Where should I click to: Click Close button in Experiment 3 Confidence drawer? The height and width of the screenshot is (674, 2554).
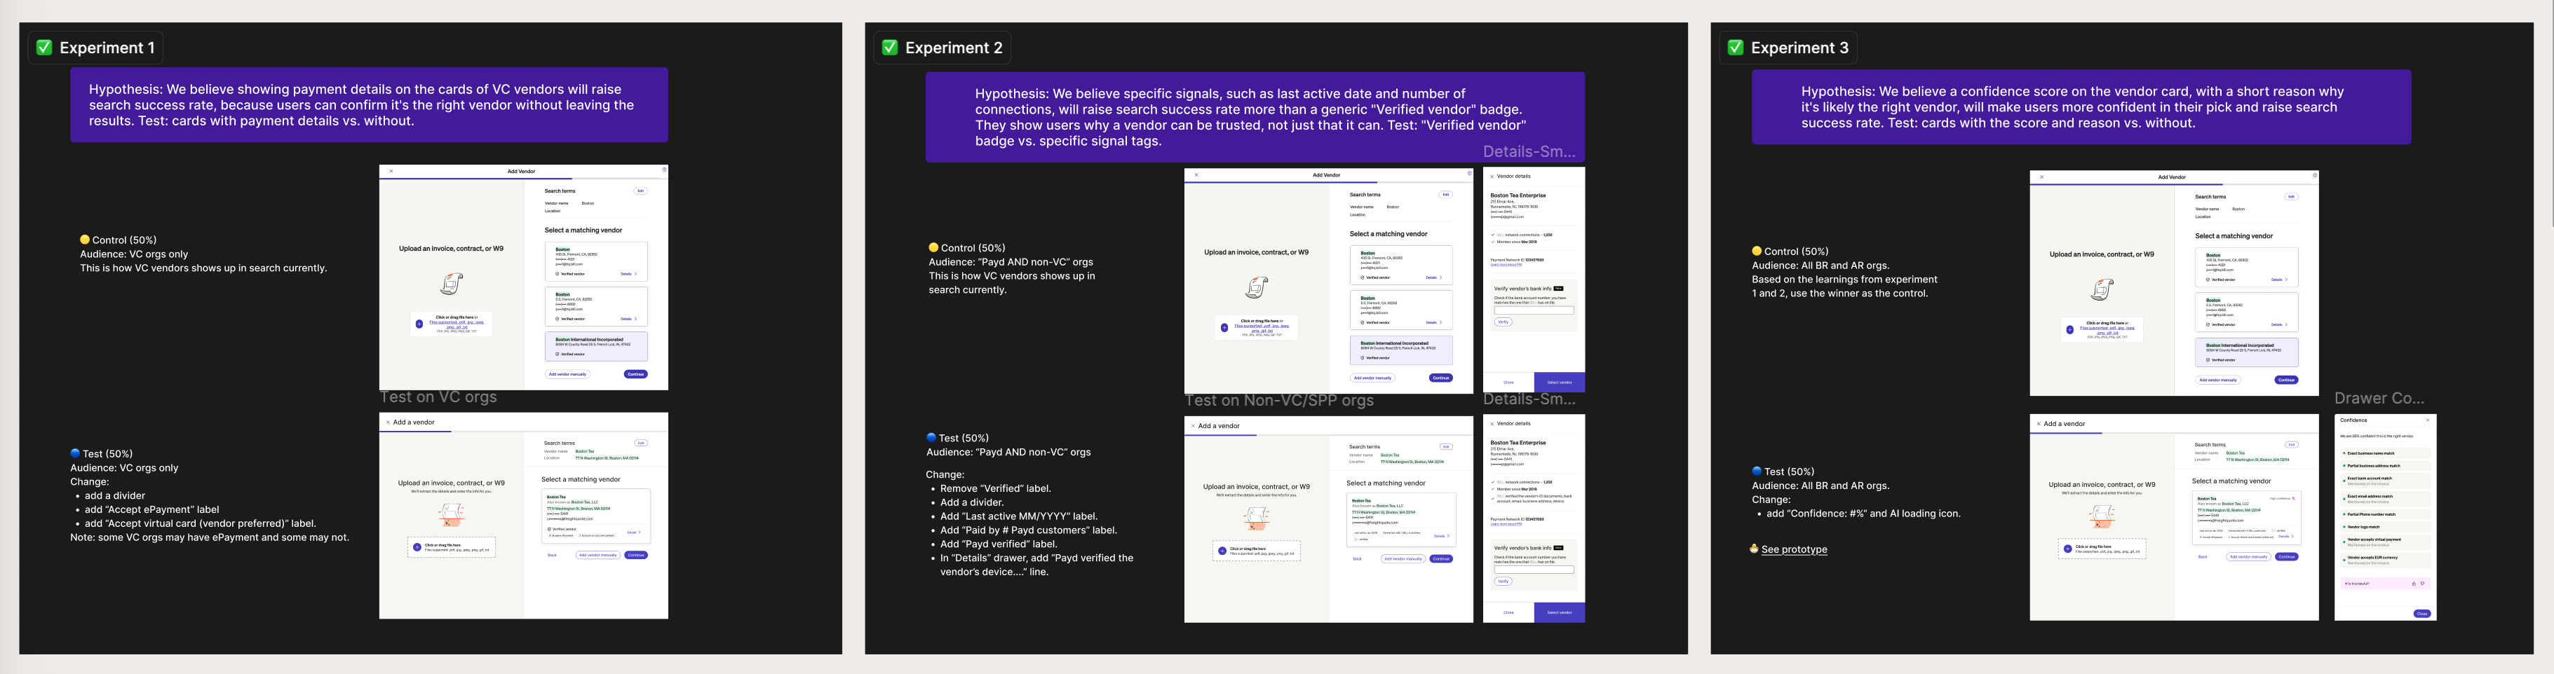click(x=2422, y=614)
